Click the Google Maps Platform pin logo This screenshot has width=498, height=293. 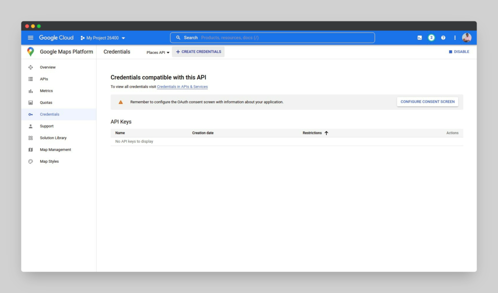click(31, 52)
